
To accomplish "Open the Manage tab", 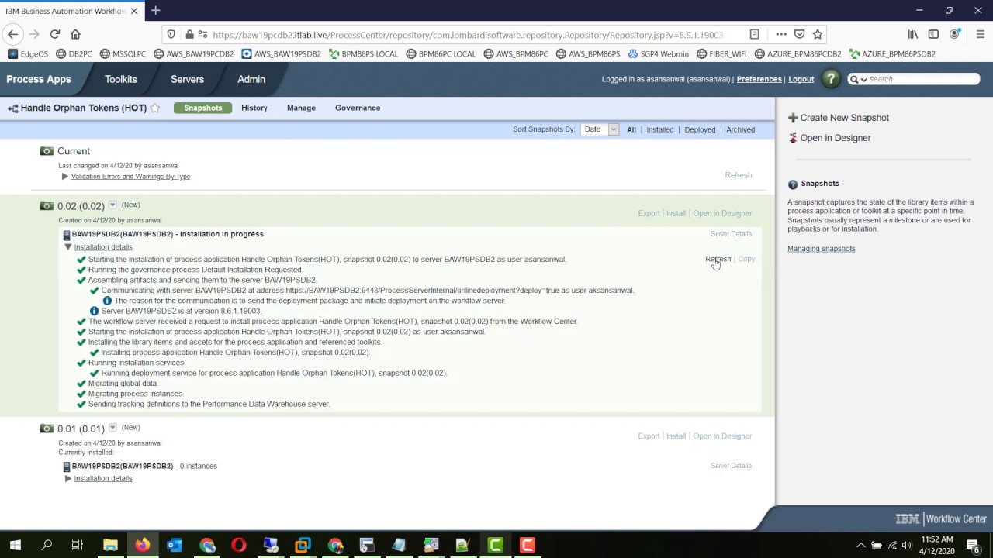I will pyautogui.click(x=301, y=108).
